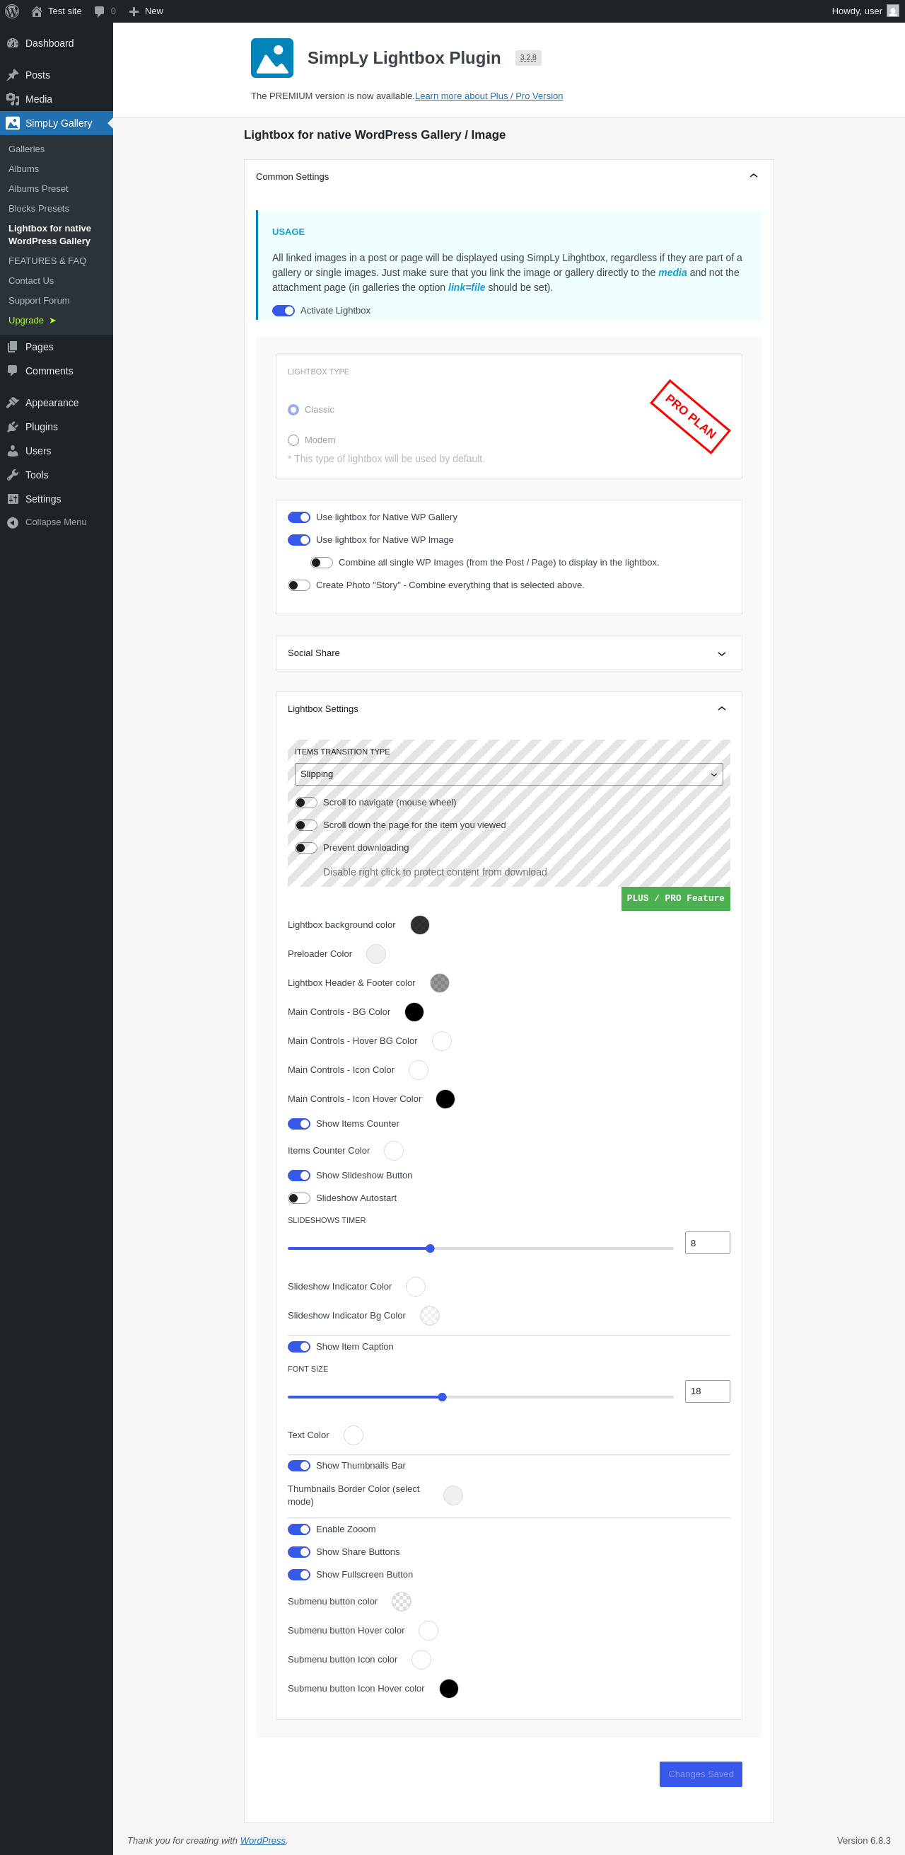This screenshot has width=905, height=1855.
Task: Click the Media icon in sidebar
Action: pyautogui.click(x=13, y=99)
